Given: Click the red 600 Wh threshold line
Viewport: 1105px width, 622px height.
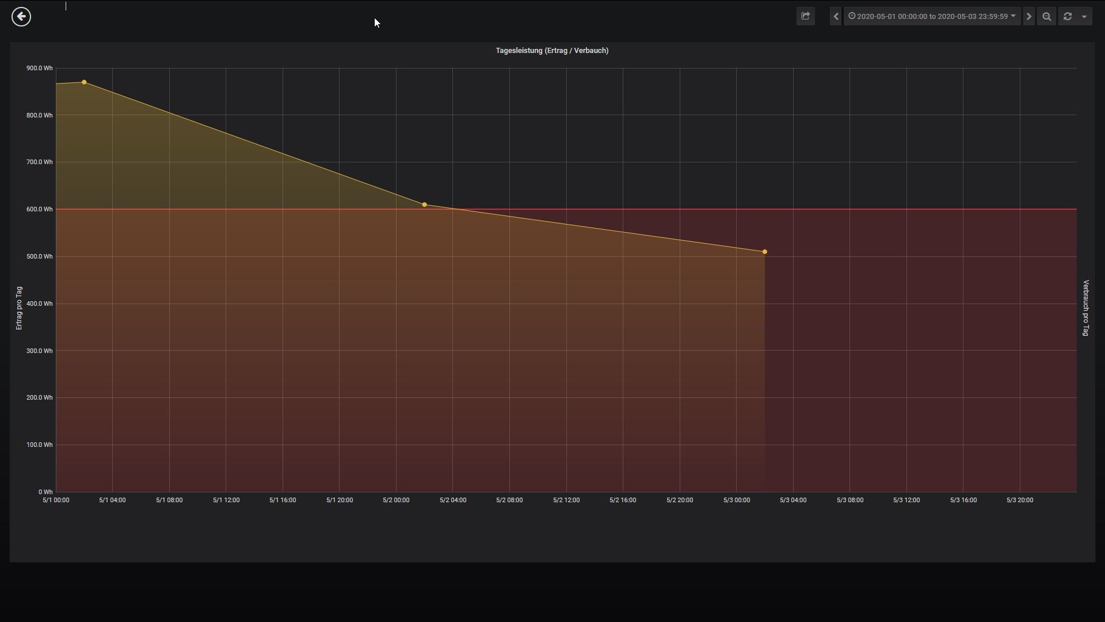Looking at the screenshot, I should (921, 209).
